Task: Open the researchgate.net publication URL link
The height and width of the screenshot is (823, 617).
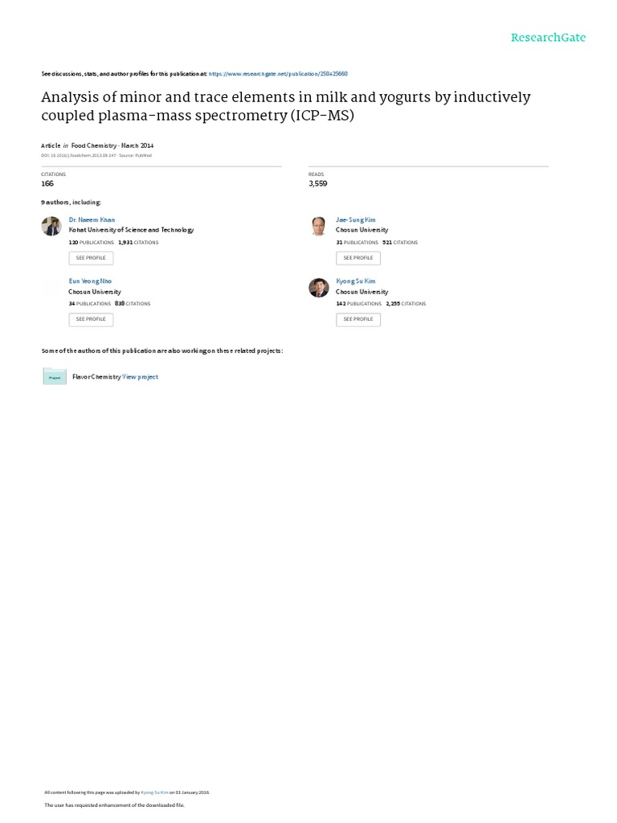Action: click(x=278, y=74)
